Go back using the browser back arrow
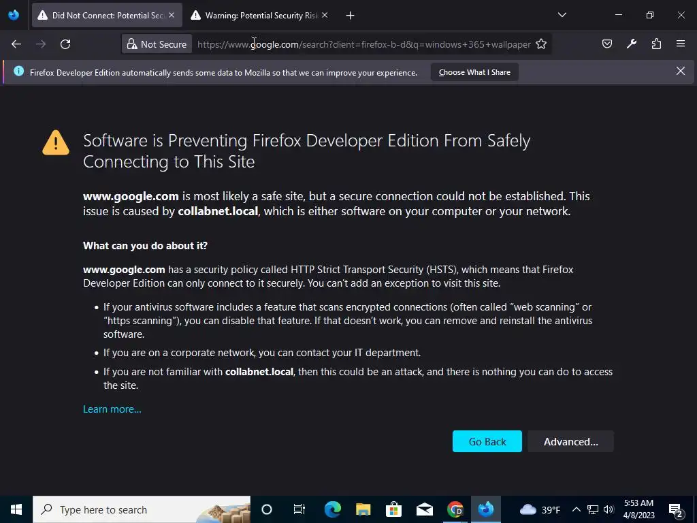Screen dimensions: 697x523 pos(16,44)
